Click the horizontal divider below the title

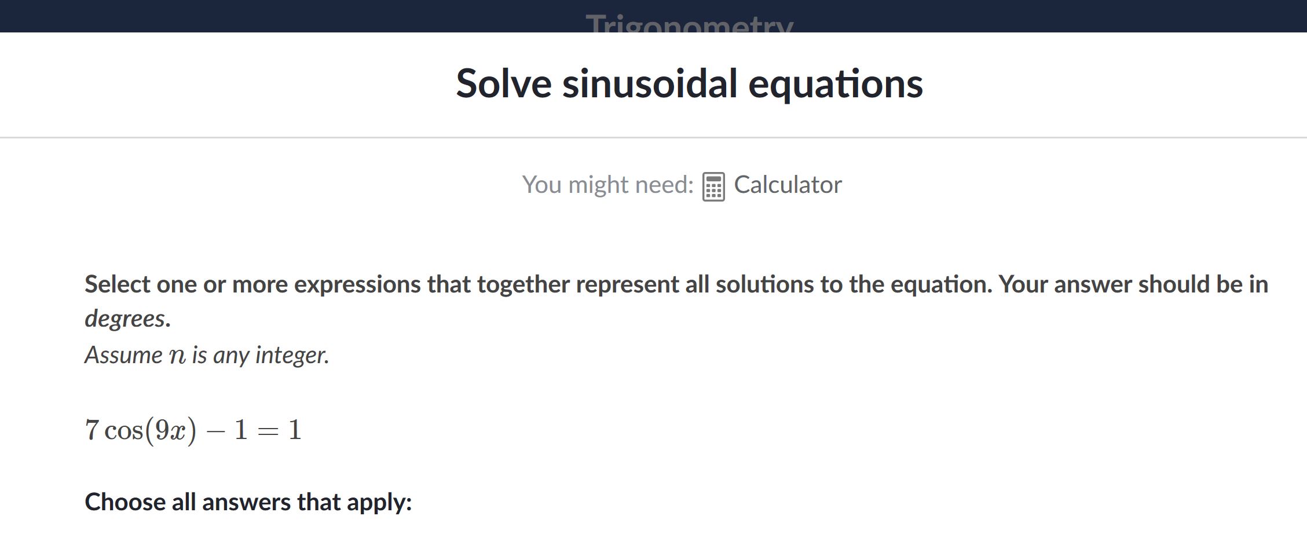click(x=653, y=137)
